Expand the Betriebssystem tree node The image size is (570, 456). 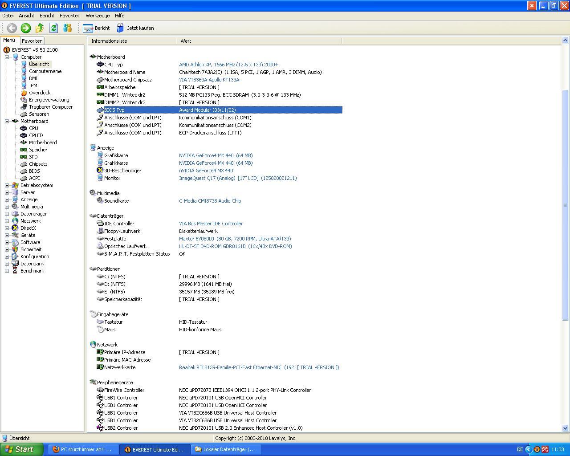tap(7, 185)
